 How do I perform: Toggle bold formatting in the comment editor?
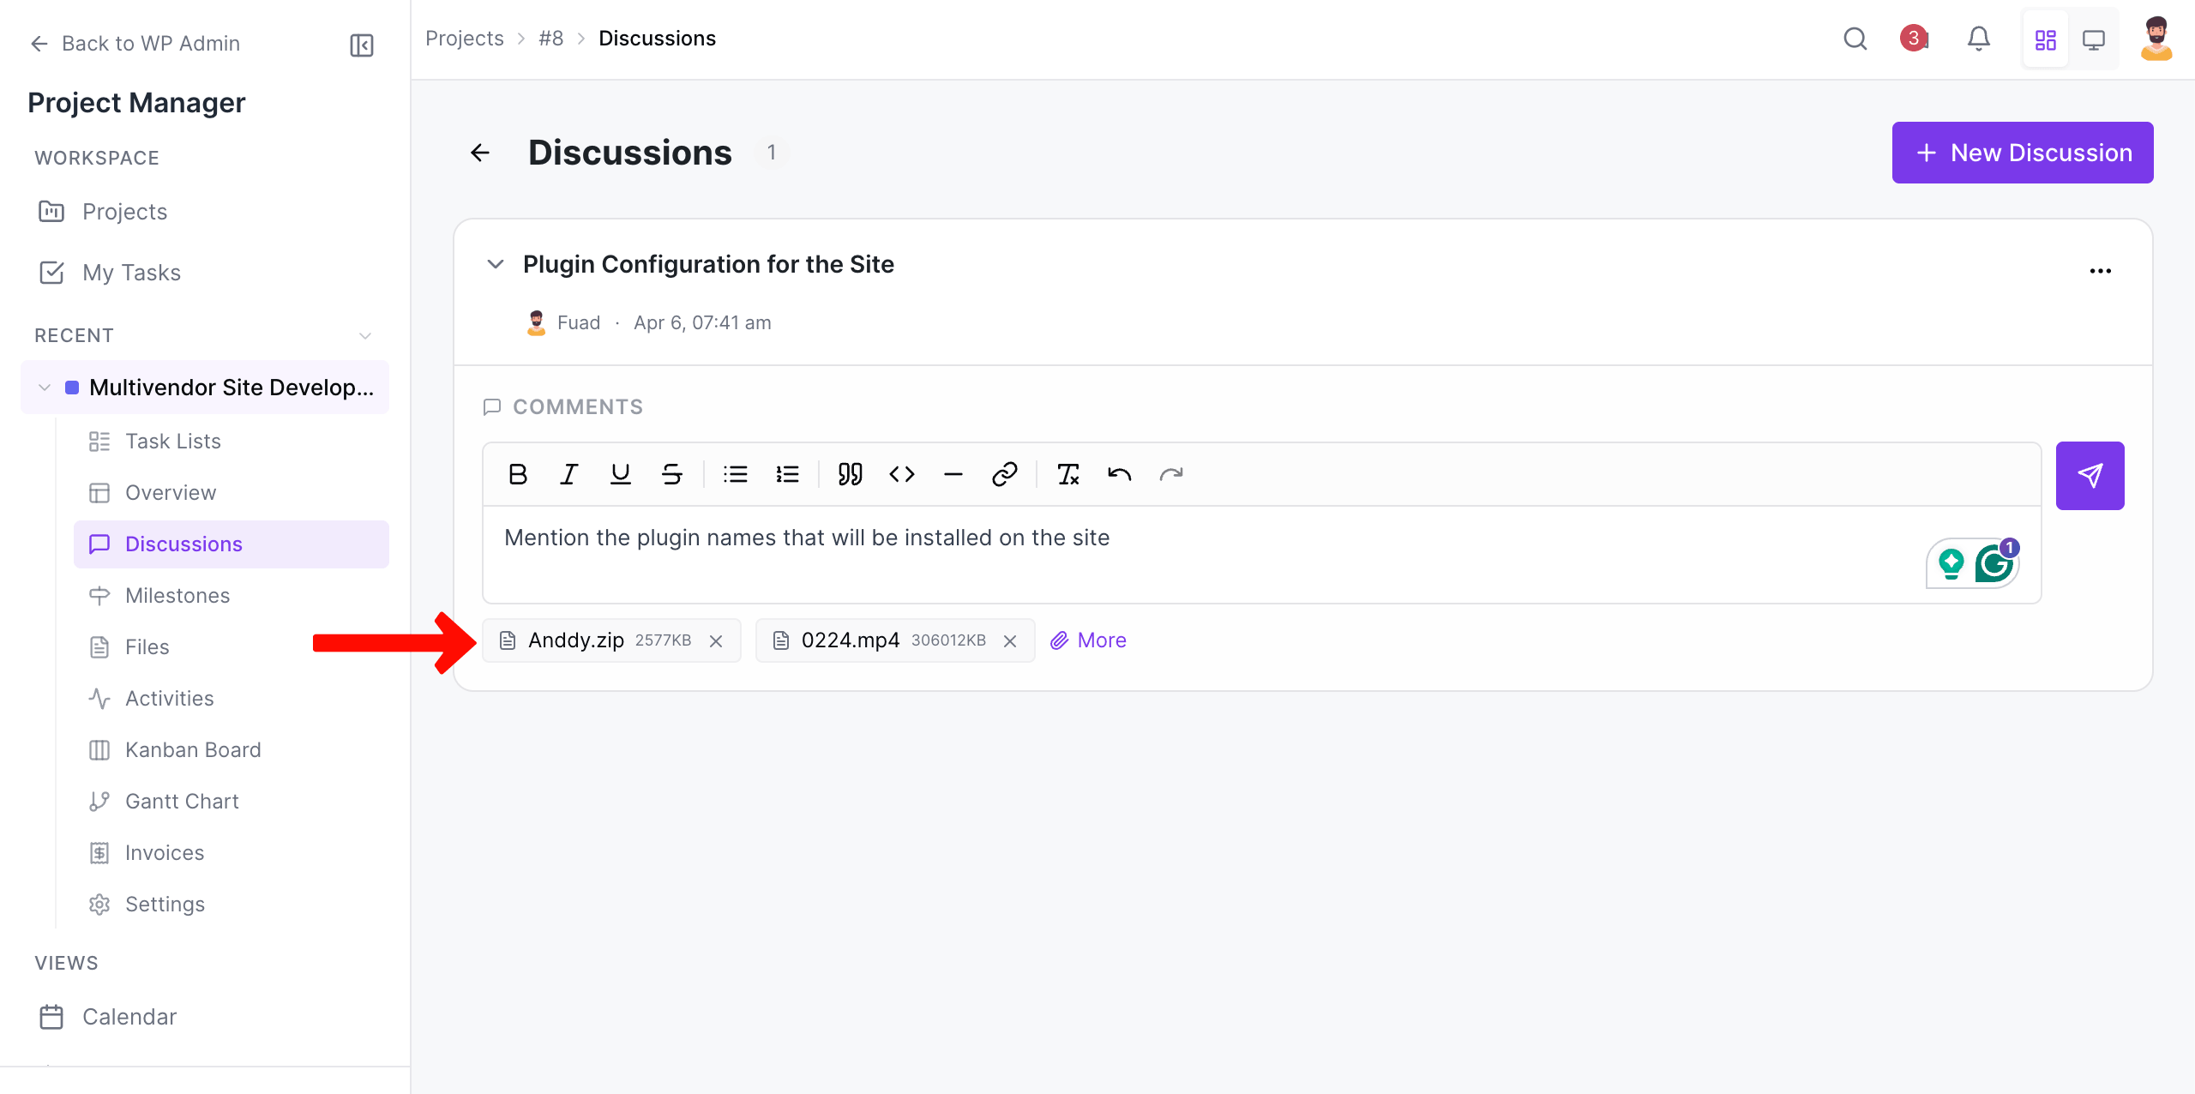point(517,474)
